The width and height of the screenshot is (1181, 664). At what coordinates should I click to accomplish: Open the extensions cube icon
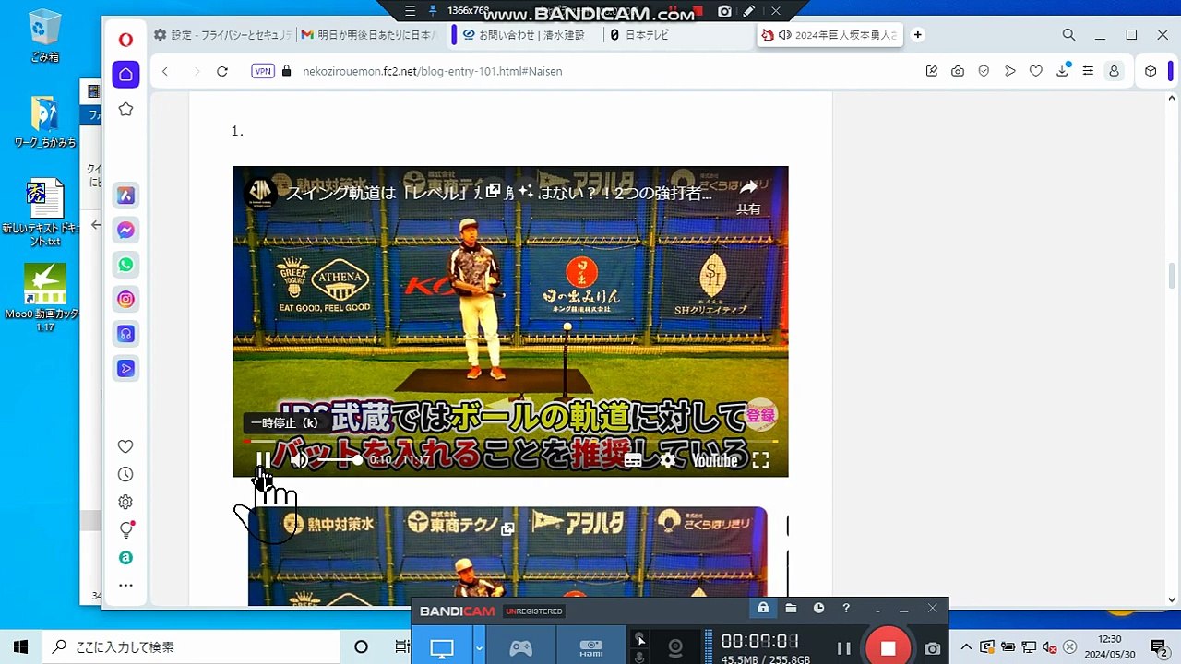pyautogui.click(x=1151, y=71)
